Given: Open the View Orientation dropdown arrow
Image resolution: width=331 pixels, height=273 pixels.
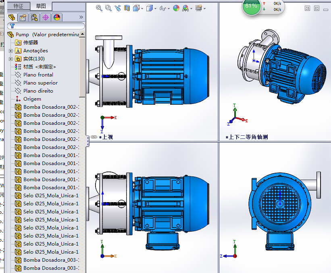Looking at the screenshot, I should (x=142, y=8).
